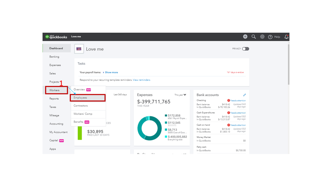Edit bank accounts with pencil icon
The height and width of the screenshot is (187, 332).
pos(244,95)
